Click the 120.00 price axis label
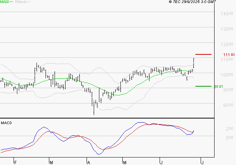This screenshot has height=165, width=236. pyautogui.click(x=227, y=44)
